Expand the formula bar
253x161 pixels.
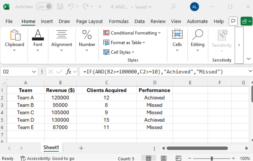coord(250,71)
